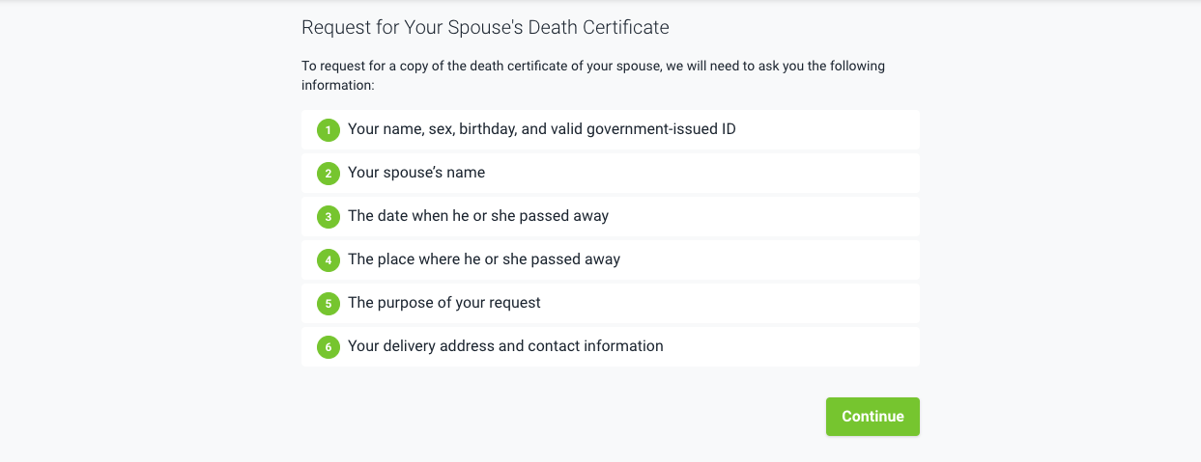Click the green number 4 badge

329,260
